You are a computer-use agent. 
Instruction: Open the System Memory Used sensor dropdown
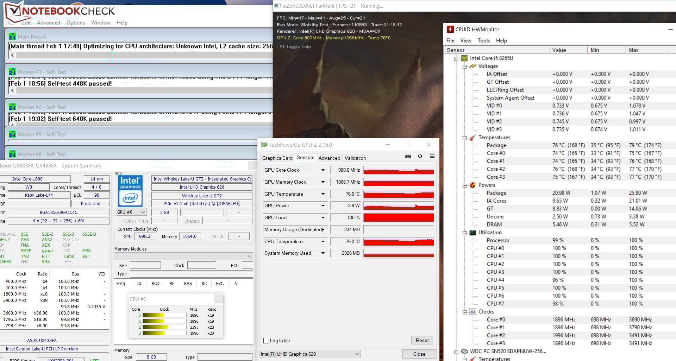pyautogui.click(x=323, y=253)
